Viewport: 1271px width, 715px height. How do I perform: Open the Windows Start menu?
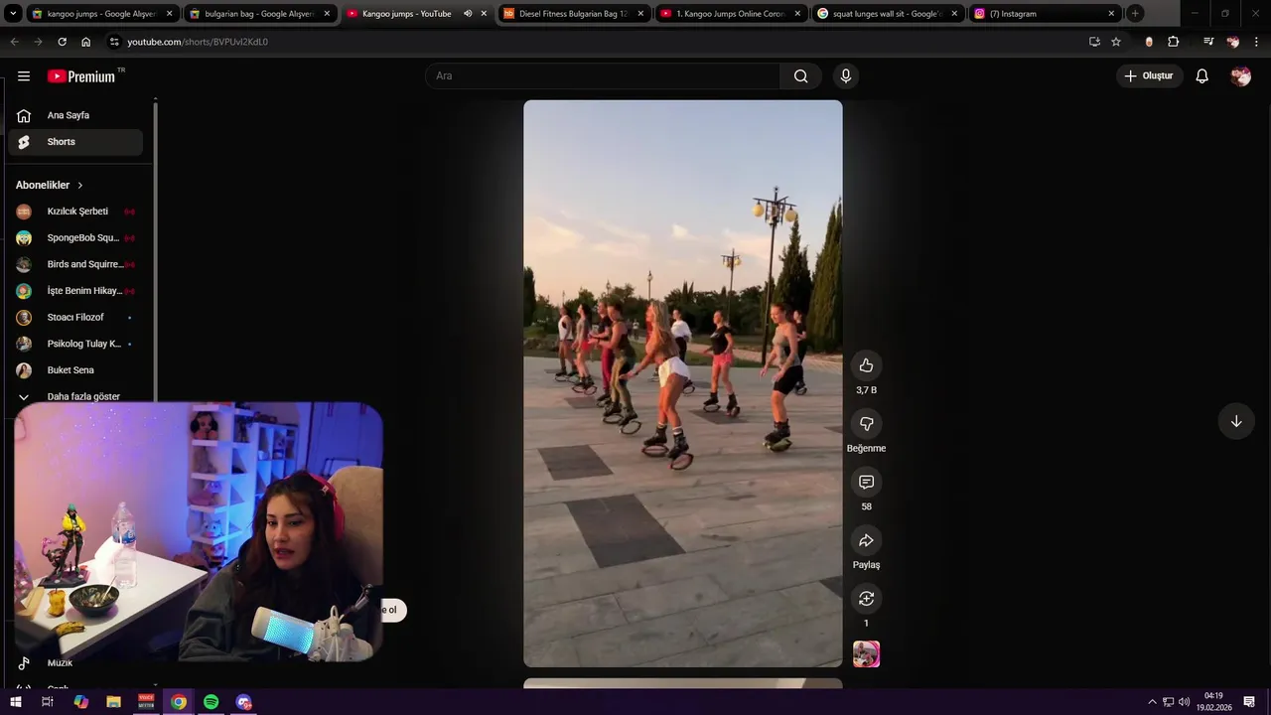coord(15,702)
